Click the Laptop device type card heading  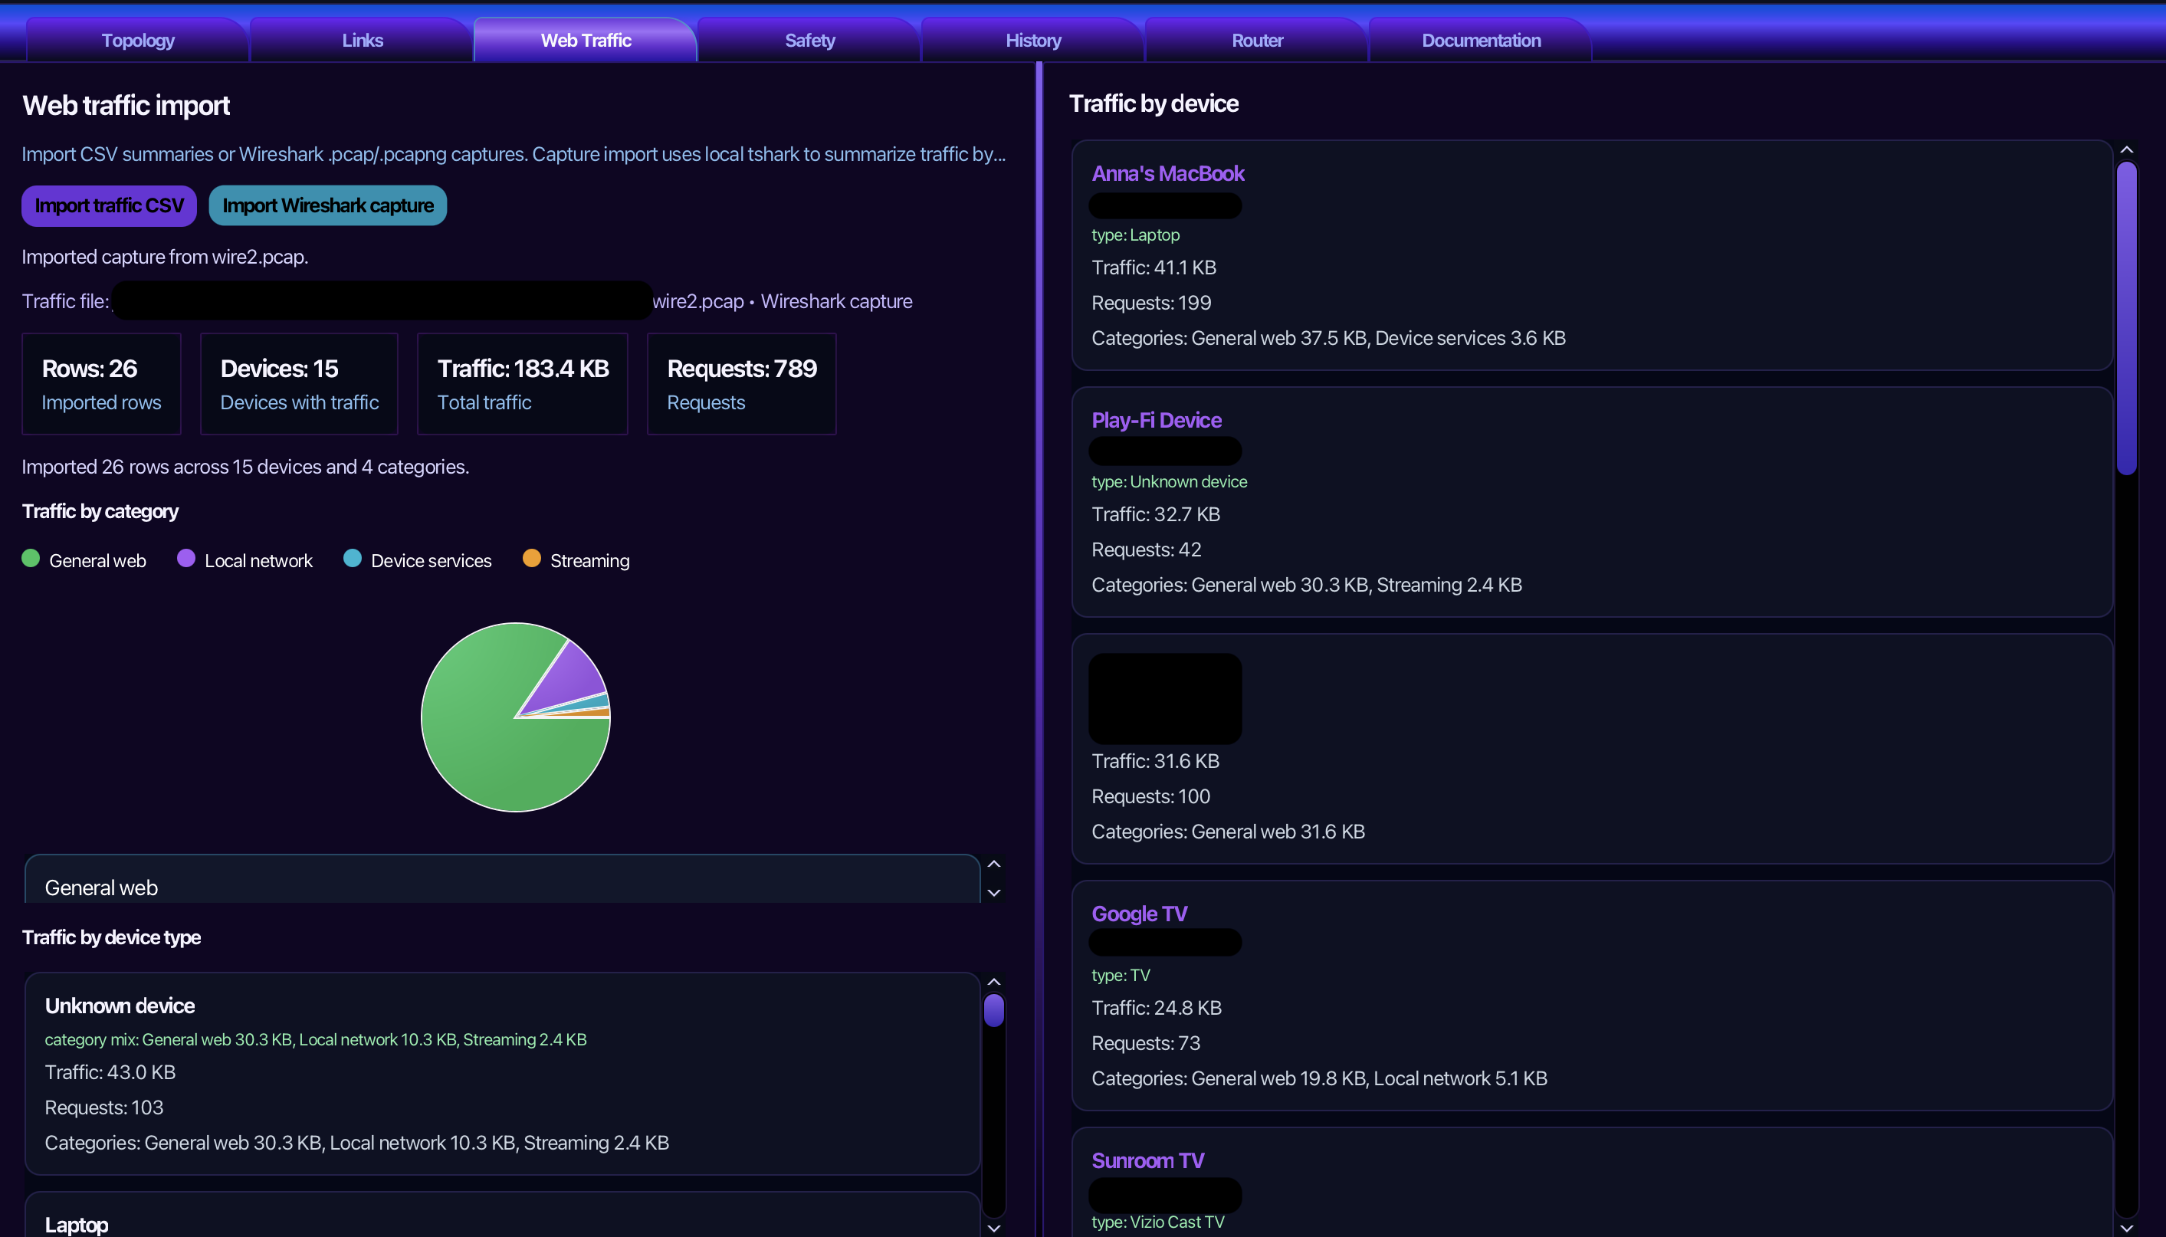(x=77, y=1224)
